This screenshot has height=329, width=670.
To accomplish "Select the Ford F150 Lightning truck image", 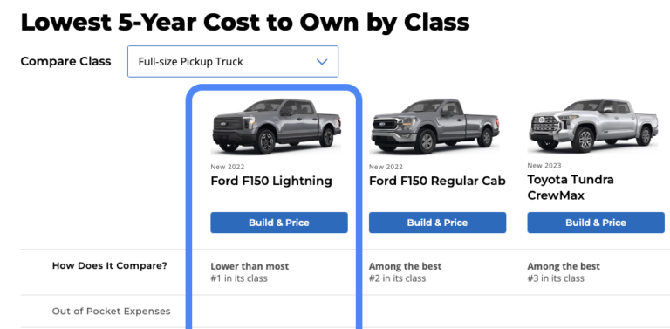I will [277, 127].
